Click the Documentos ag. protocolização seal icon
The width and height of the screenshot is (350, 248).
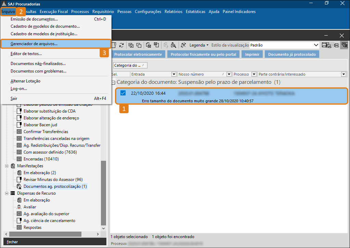pos(19,186)
